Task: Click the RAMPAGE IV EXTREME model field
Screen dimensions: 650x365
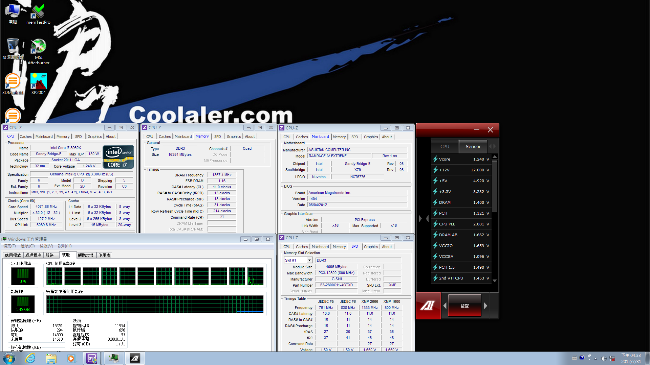Action: [339, 156]
